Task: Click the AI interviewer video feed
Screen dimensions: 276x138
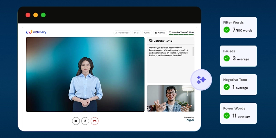Action: pyautogui.click(x=85, y=74)
